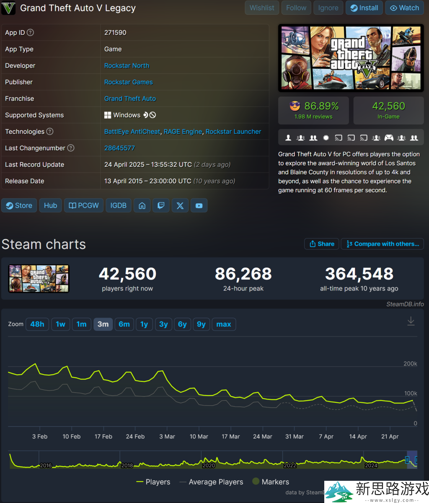Toggle Markers in chart legend
This screenshot has height=503, width=429.
pos(271,482)
